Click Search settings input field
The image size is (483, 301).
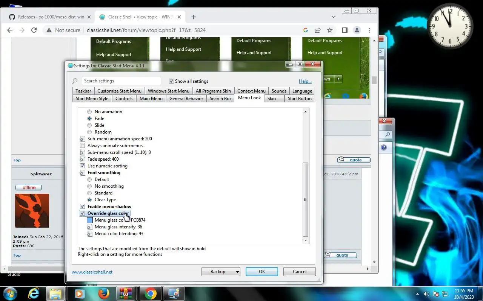click(x=122, y=81)
